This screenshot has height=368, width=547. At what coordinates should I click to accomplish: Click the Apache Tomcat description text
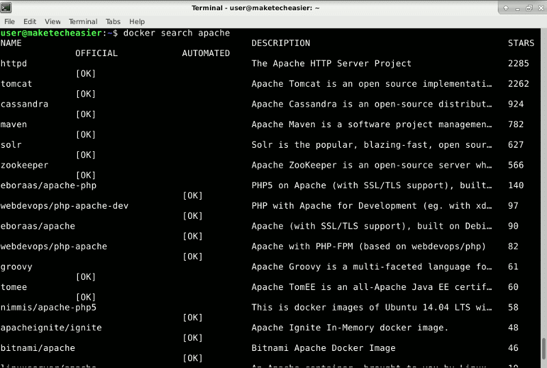[x=371, y=84]
